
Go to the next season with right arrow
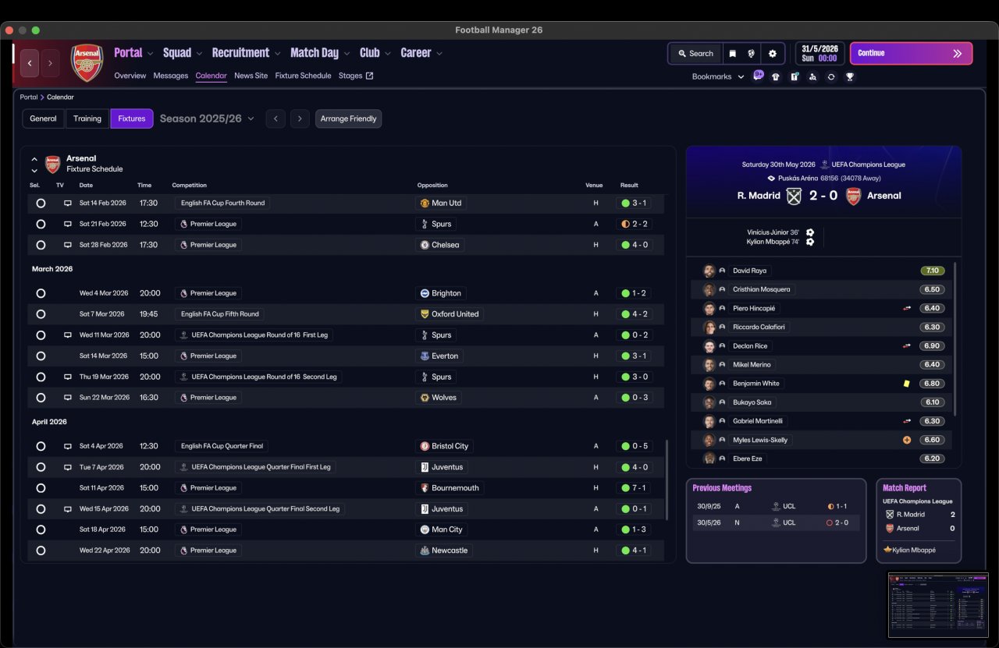(x=300, y=119)
